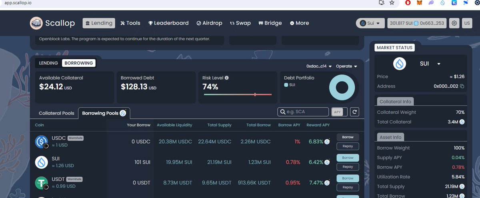Click the reward icon next to 6.83%
The image size is (480, 198).
pos(327,142)
